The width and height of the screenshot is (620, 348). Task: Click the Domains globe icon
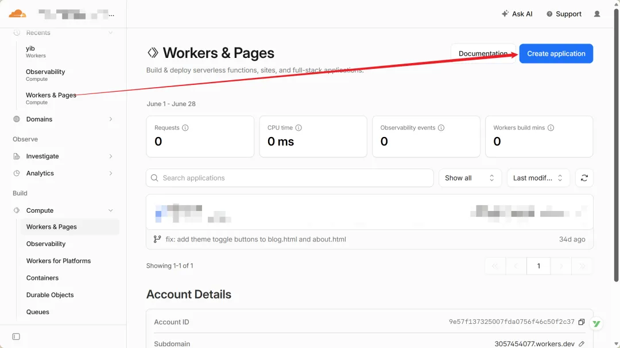(x=17, y=119)
